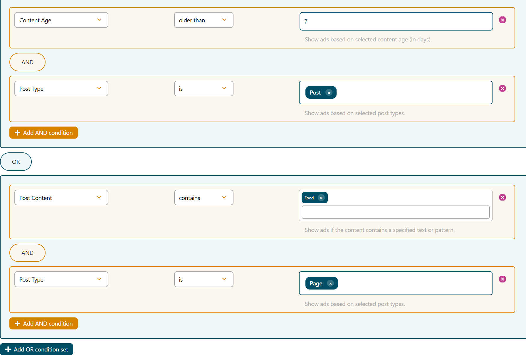This screenshot has width=526, height=355.
Task: Toggle the OR connector between condition sets
Action: (x=16, y=161)
